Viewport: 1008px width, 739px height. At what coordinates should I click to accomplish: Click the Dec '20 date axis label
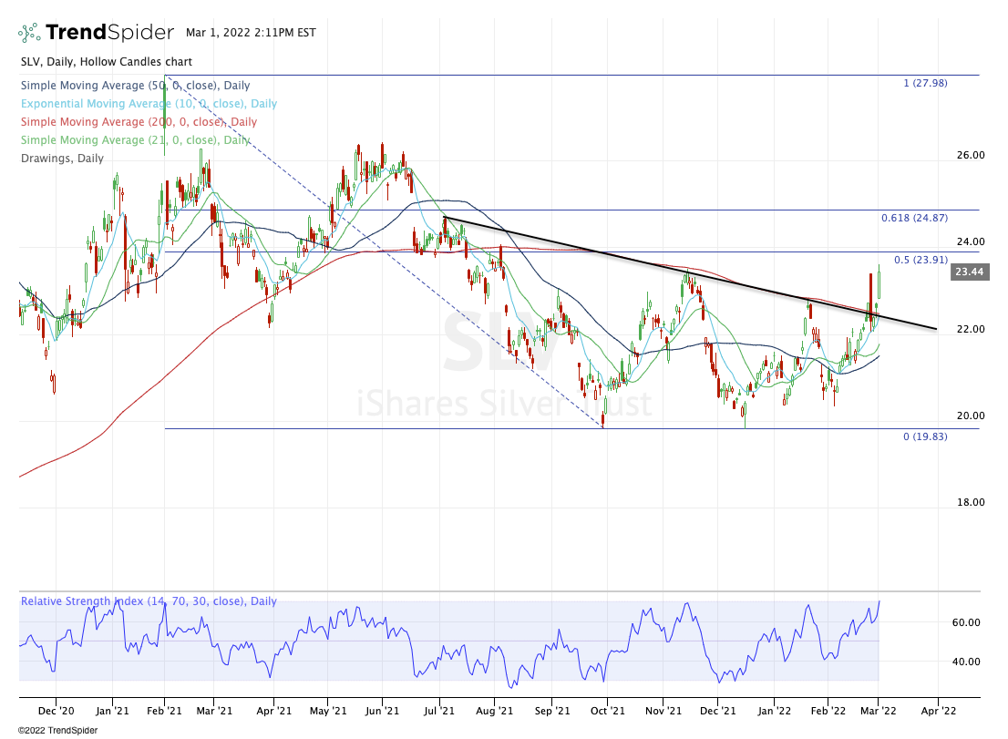[x=56, y=711]
